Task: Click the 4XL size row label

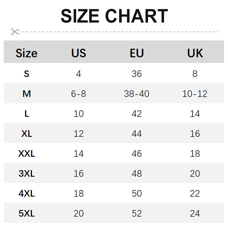Action: click(x=27, y=194)
